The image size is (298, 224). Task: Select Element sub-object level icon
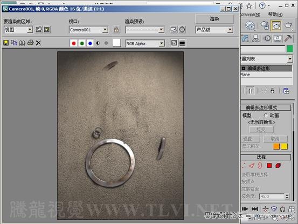pyautogui.click(x=278, y=165)
